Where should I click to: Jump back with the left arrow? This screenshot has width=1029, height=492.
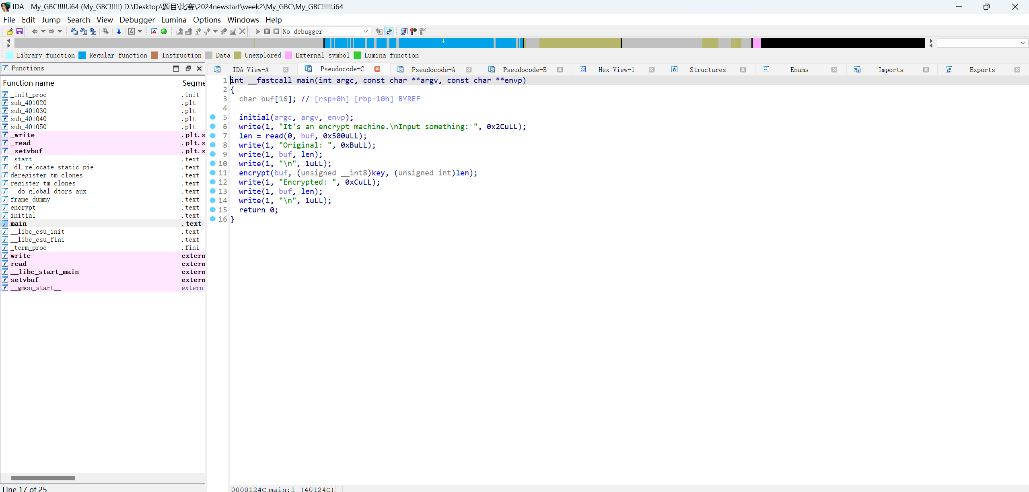[35, 31]
